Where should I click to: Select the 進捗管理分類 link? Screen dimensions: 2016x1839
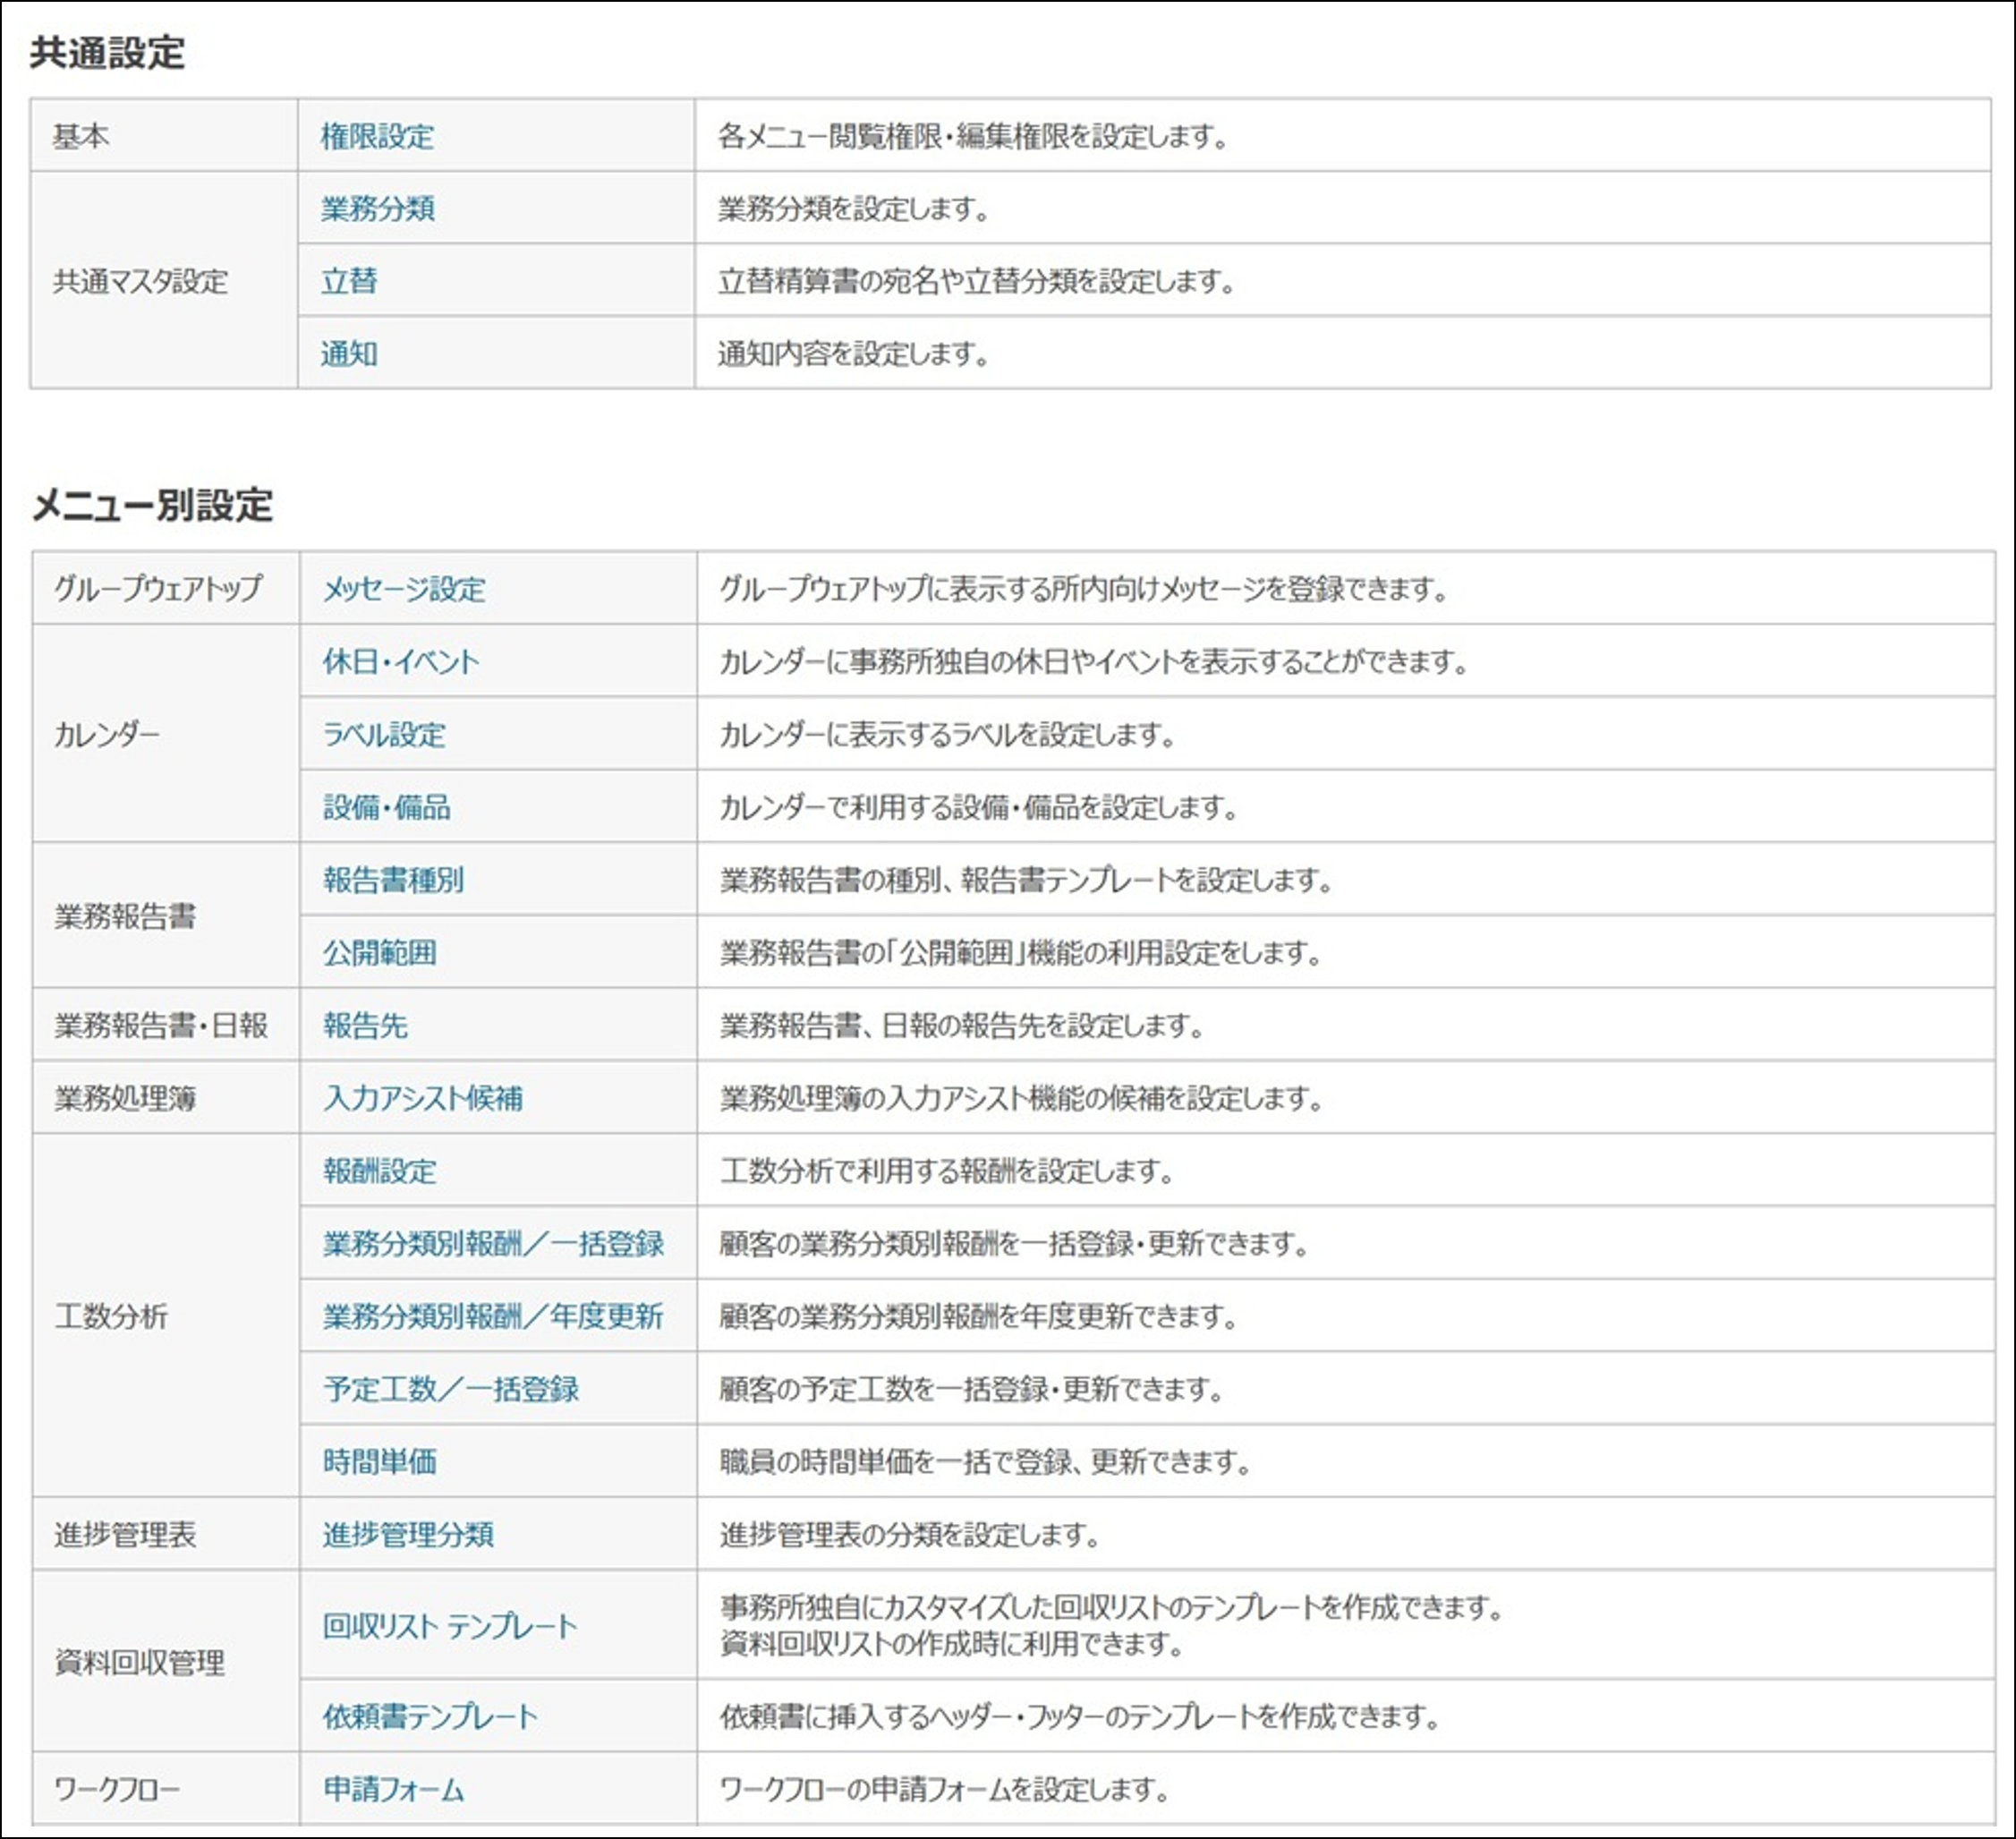click(408, 1535)
